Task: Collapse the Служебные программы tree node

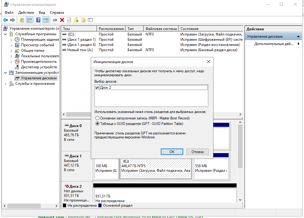Action: (x=6, y=34)
